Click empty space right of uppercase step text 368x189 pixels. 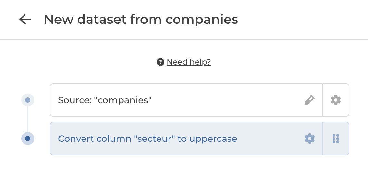[271, 139]
